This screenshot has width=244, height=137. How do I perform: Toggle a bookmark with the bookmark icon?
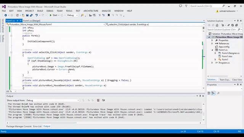coord(109,15)
